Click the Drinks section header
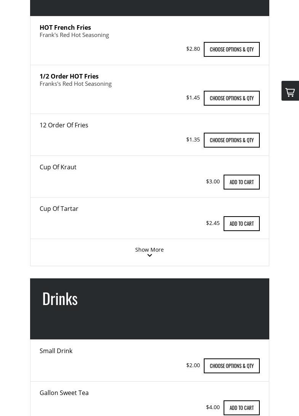 (x=60, y=299)
